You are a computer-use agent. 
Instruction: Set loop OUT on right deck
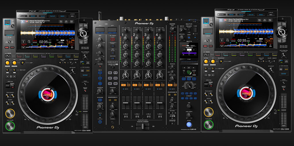pyautogui.click(x=213, y=61)
